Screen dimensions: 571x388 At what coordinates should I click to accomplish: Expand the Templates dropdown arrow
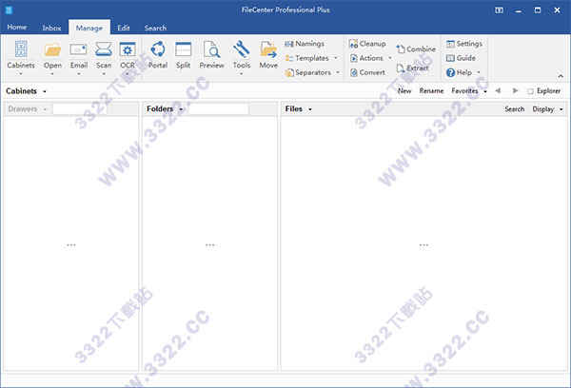[x=335, y=58]
